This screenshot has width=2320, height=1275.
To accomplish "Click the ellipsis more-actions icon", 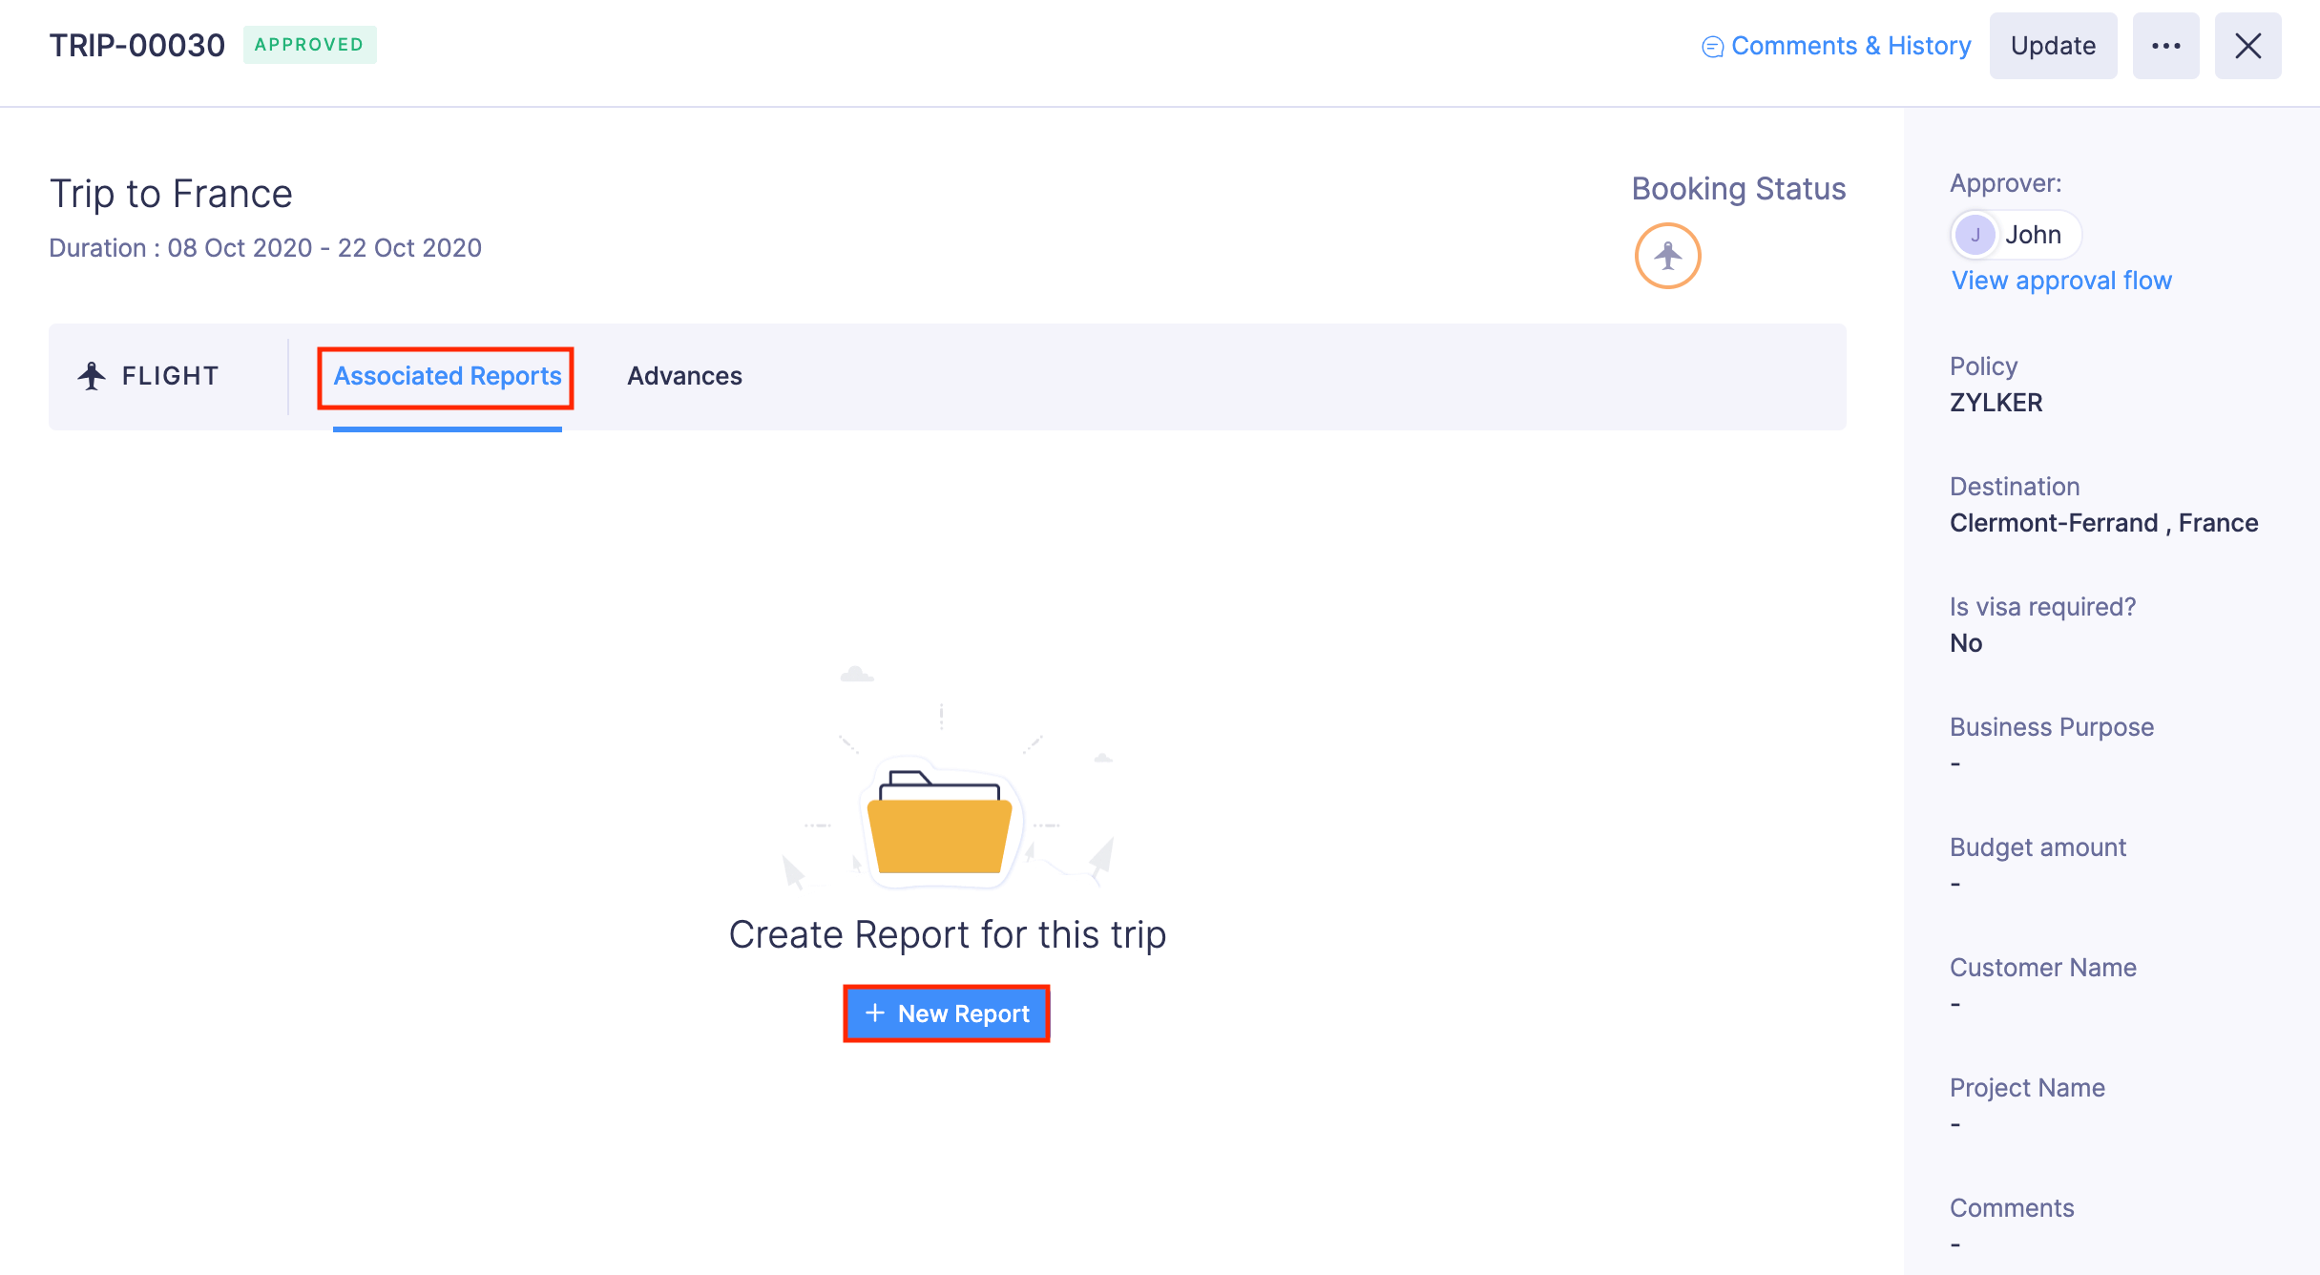I will click(x=2166, y=45).
